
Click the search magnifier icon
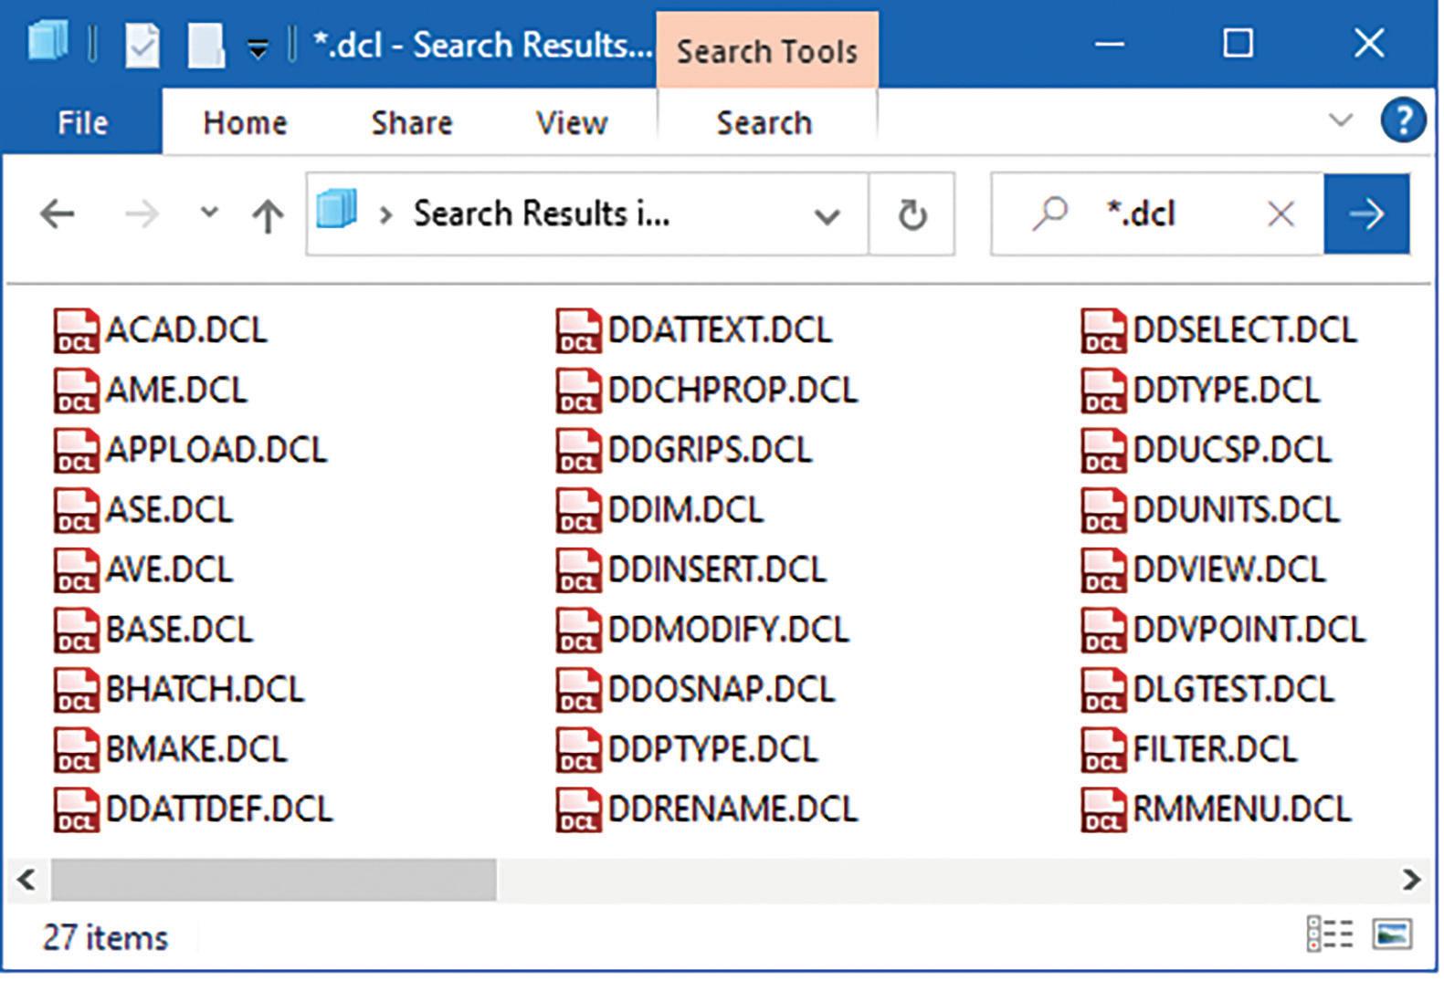pyautogui.click(x=1049, y=214)
